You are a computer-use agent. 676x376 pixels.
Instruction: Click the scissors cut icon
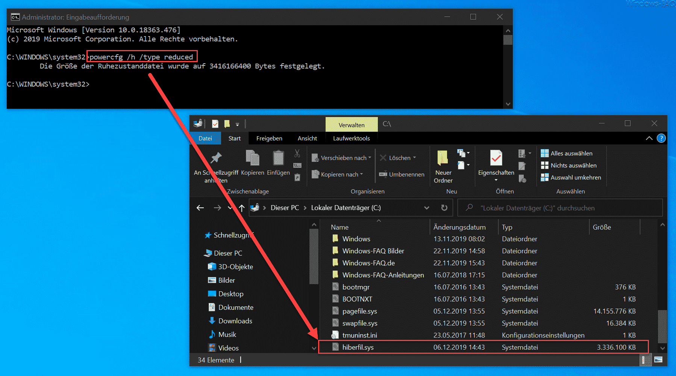(x=297, y=153)
